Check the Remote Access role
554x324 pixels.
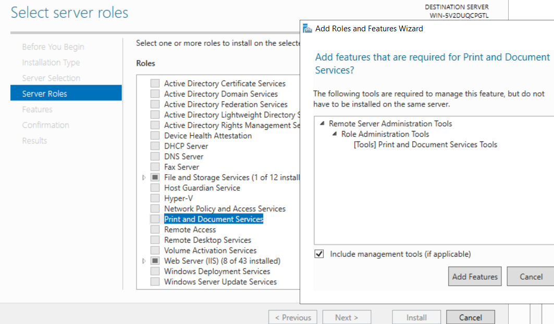coord(155,230)
